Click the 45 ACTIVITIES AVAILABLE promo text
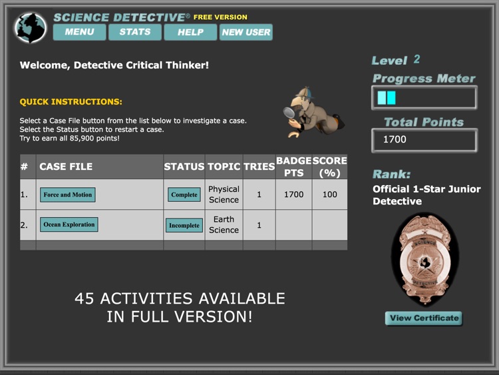This screenshot has height=375, width=499. (180, 308)
